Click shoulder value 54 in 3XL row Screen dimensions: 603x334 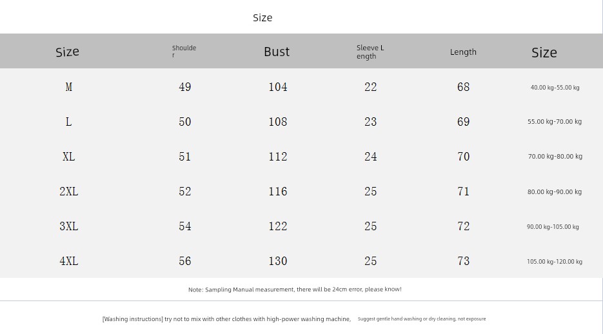(x=185, y=226)
